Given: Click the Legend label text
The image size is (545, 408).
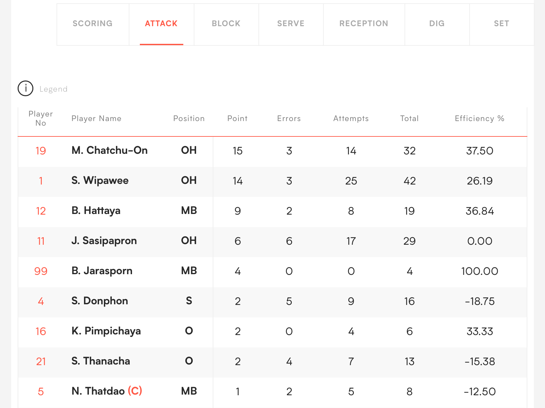Looking at the screenshot, I should pos(54,89).
